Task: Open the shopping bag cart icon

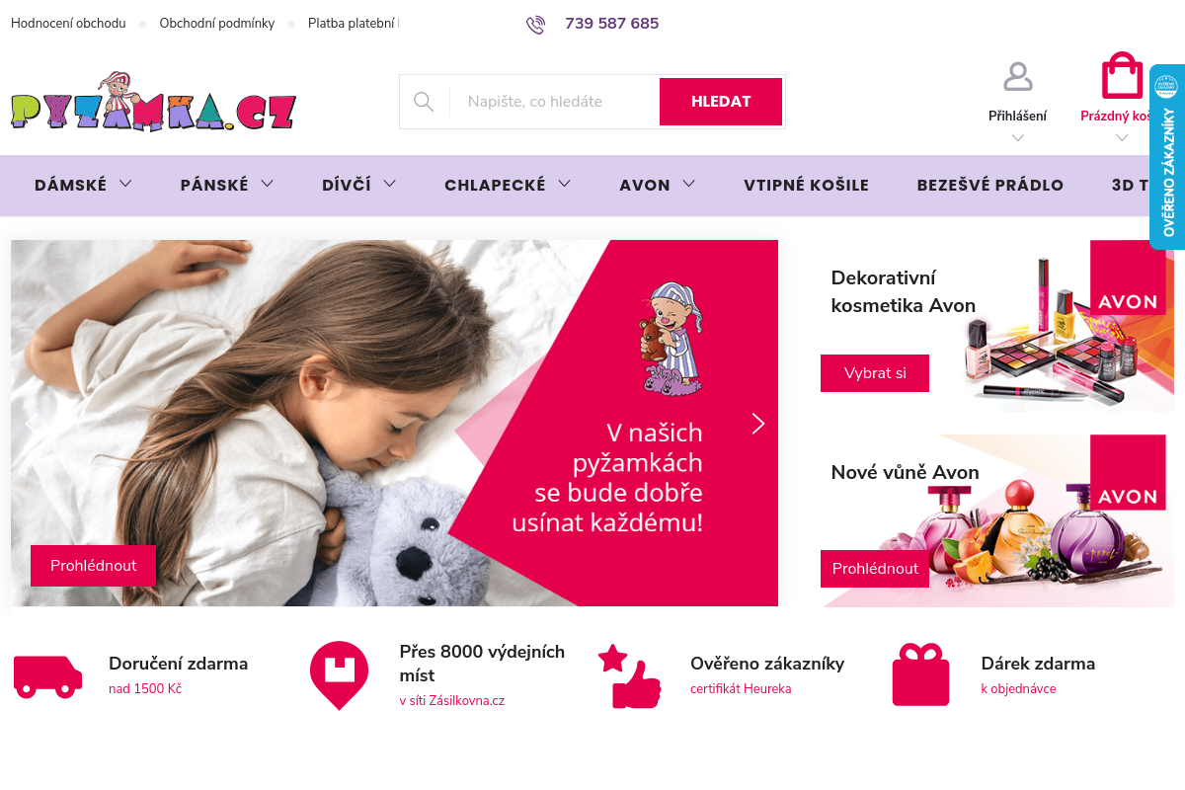Action: [x=1123, y=75]
